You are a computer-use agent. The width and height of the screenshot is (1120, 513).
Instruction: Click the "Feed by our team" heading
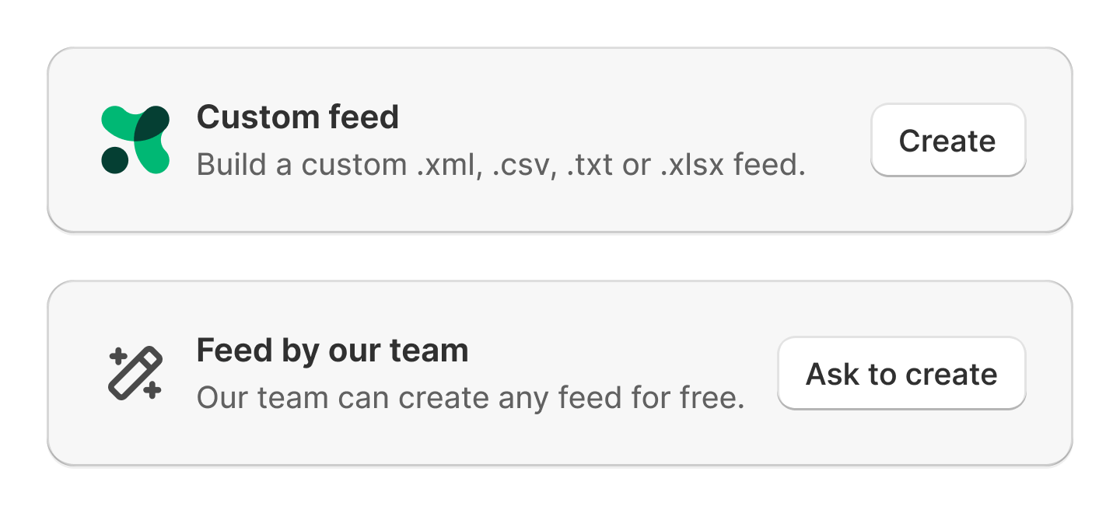pyautogui.click(x=332, y=351)
